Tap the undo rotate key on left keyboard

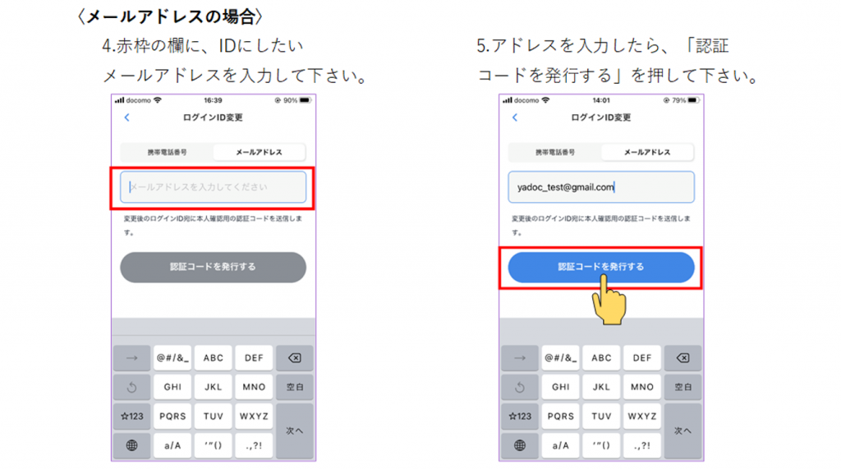click(x=132, y=387)
